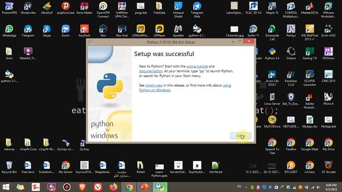Select the ECLIPSE Launcher icon
The height and width of the screenshot is (192, 342).
309,78
